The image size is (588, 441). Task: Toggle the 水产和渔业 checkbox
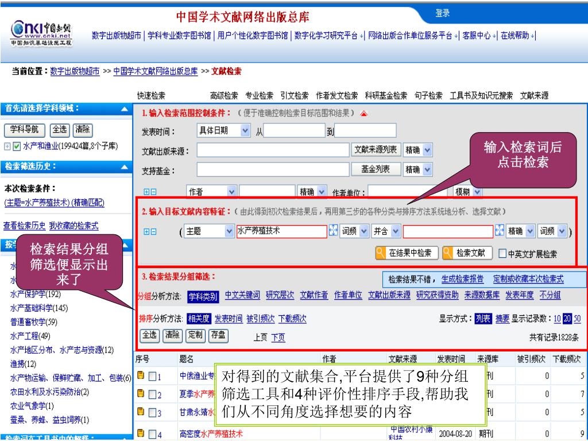point(17,146)
